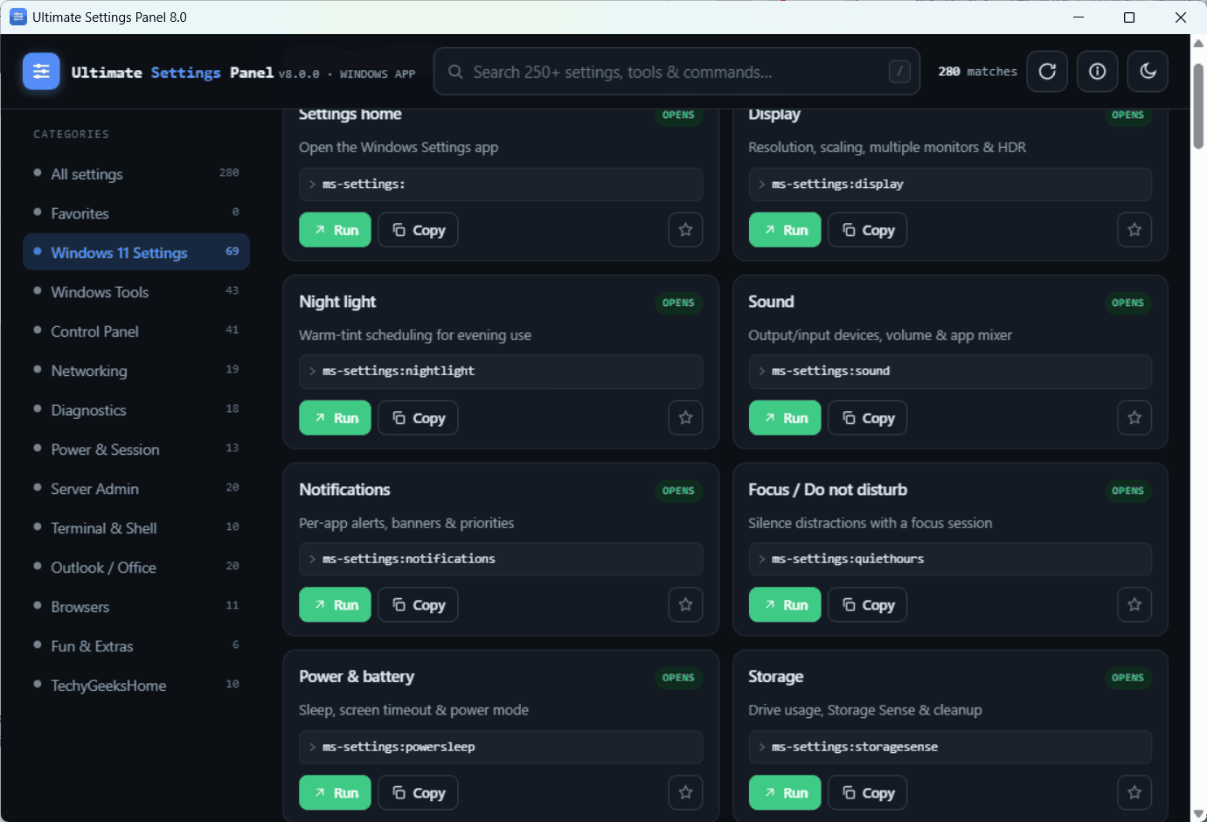Run the ms-settings: home command
This screenshot has width=1207, height=822.
point(336,230)
